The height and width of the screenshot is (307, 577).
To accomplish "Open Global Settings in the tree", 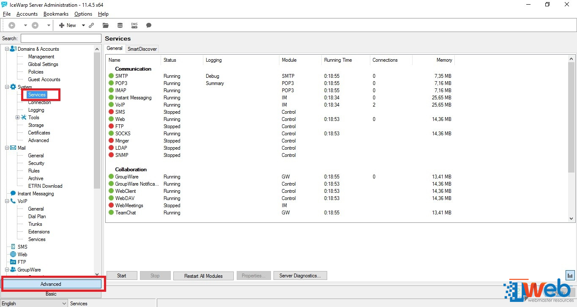I will [x=43, y=64].
